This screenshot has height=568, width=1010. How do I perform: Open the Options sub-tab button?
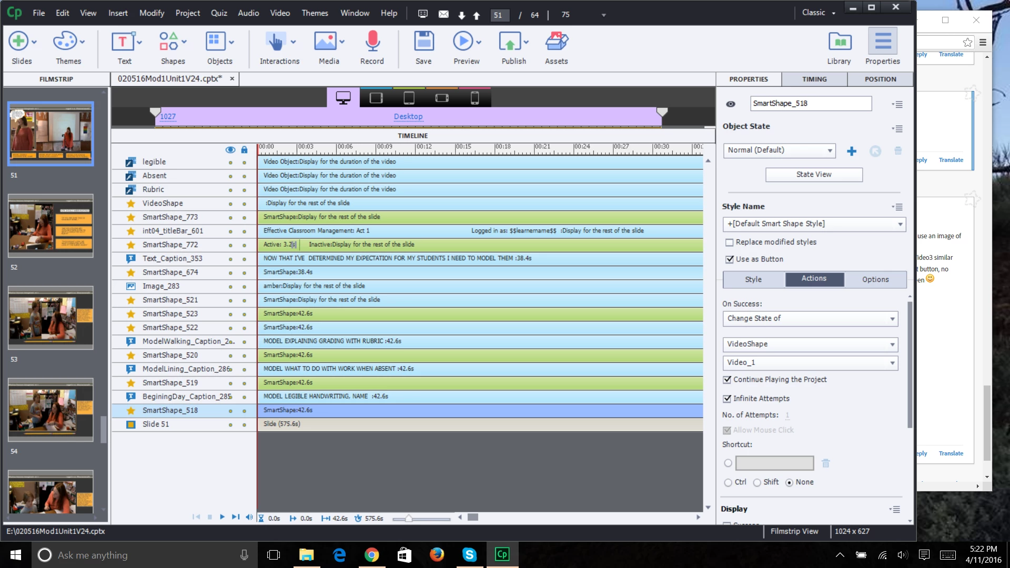click(875, 280)
